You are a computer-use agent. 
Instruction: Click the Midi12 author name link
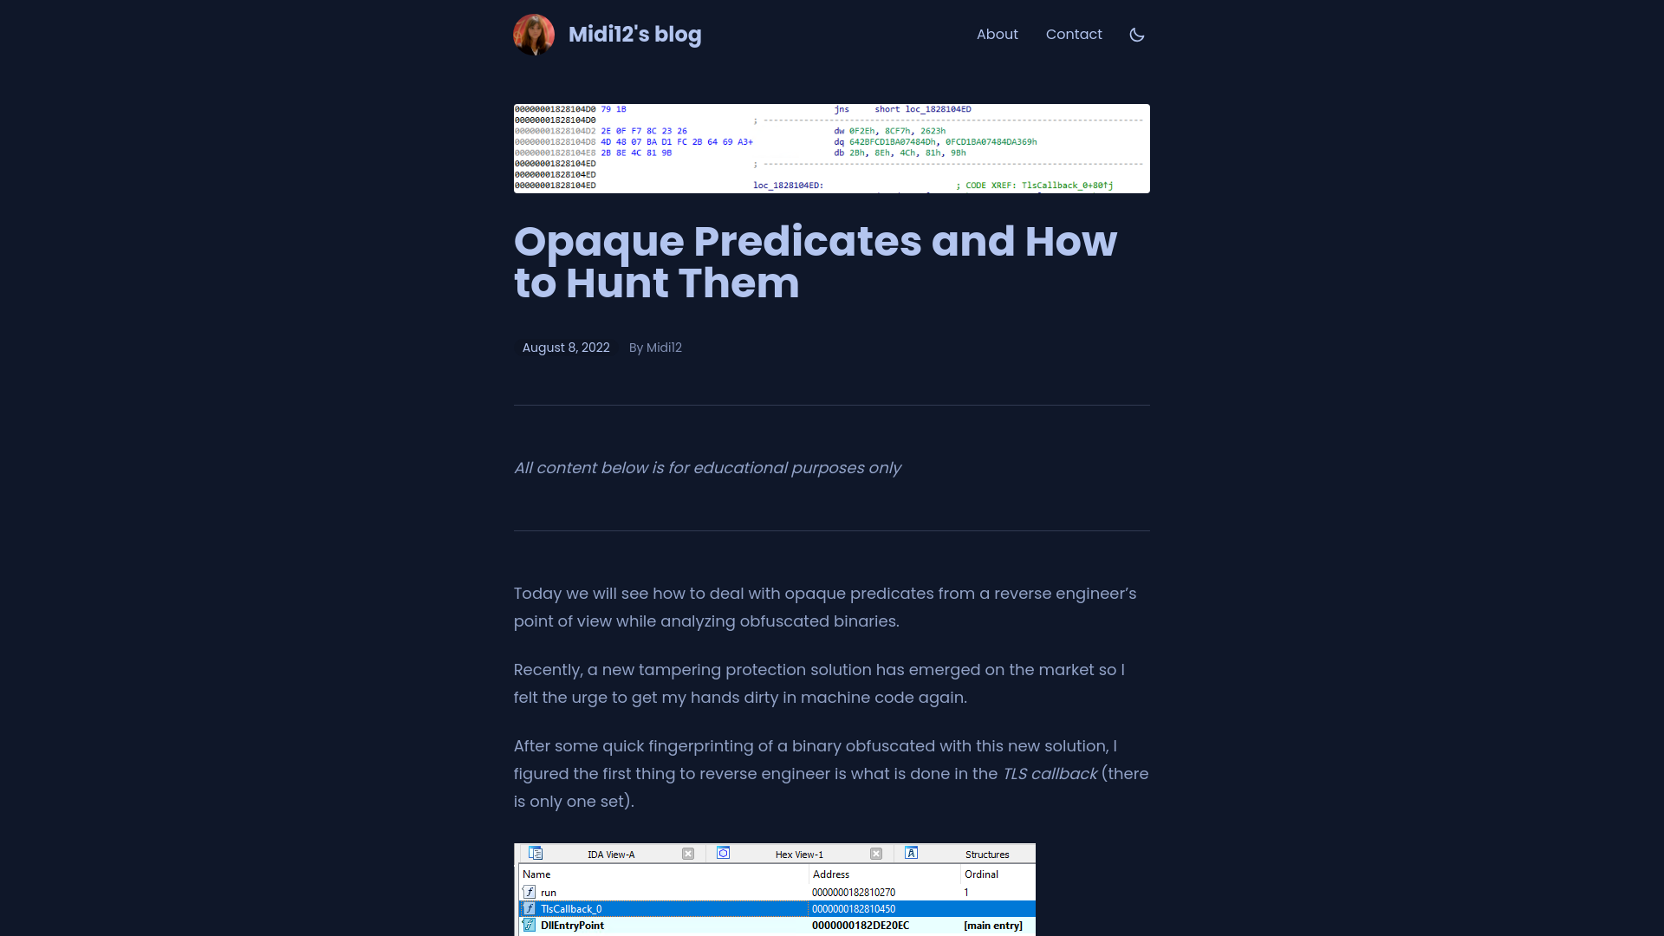tap(663, 348)
